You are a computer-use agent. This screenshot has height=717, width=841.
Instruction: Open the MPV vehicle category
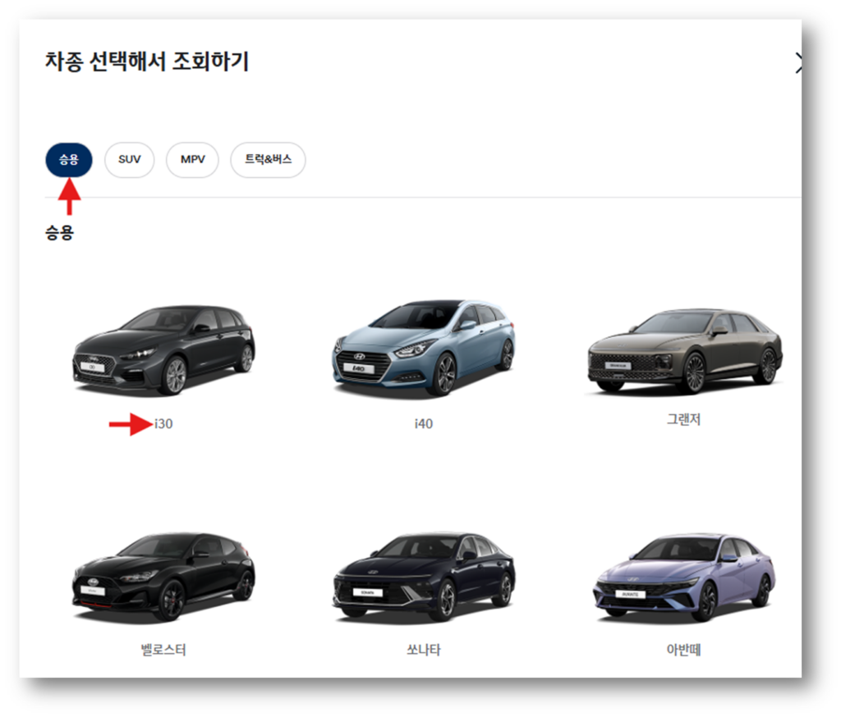tap(191, 160)
